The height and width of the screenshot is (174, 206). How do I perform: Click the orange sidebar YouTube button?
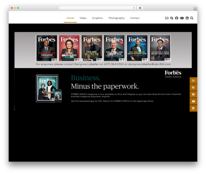(x=193, y=101)
